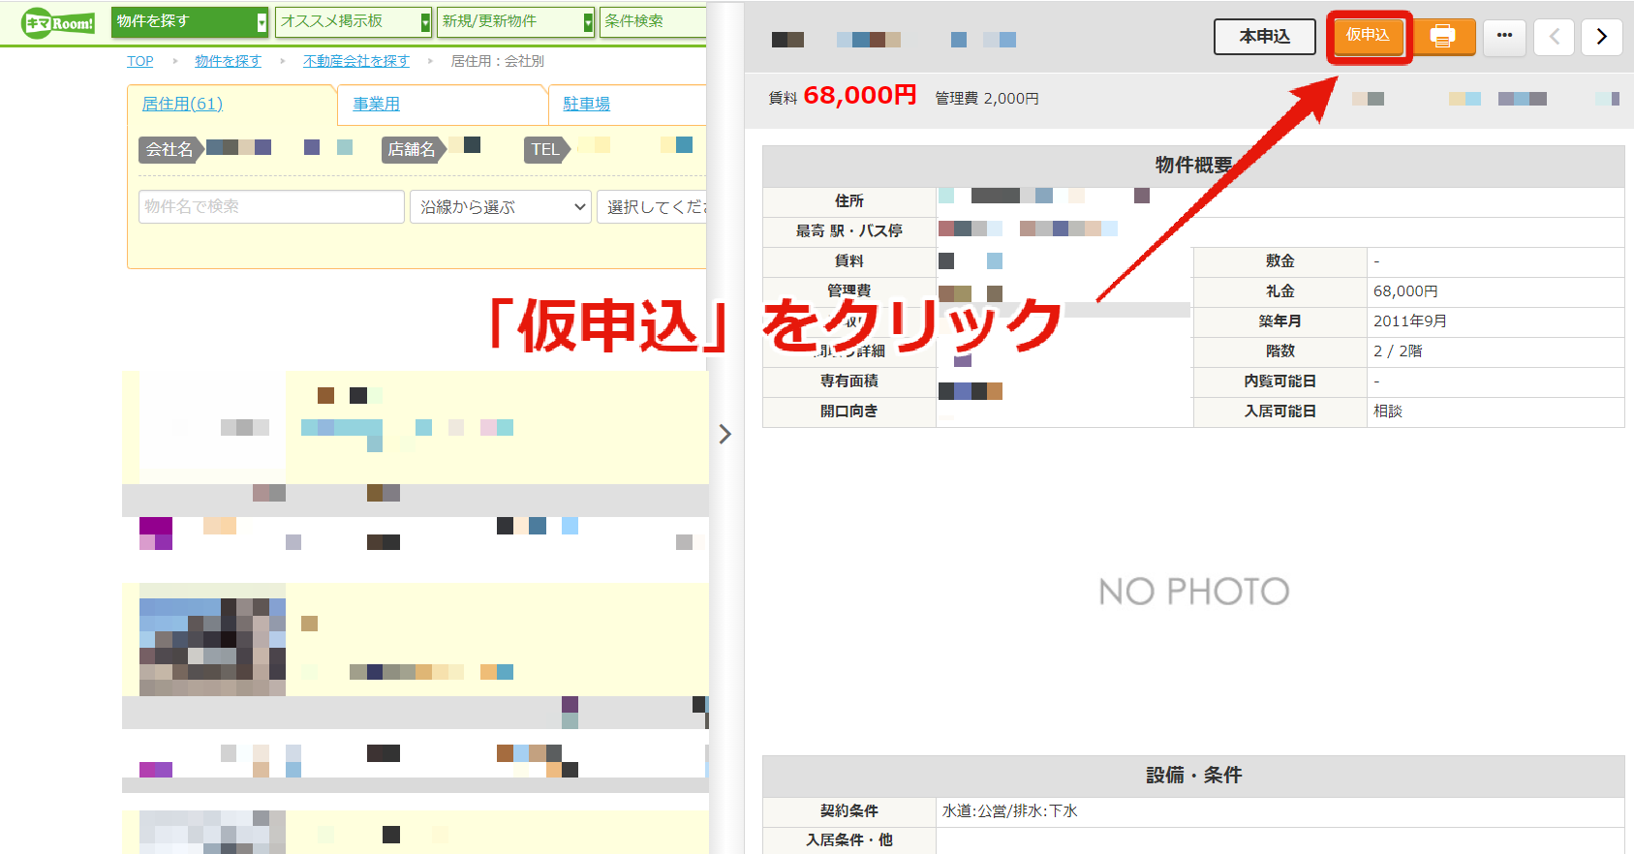
Task: Click the 仮申込 orange button
Action: [x=1368, y=36]
